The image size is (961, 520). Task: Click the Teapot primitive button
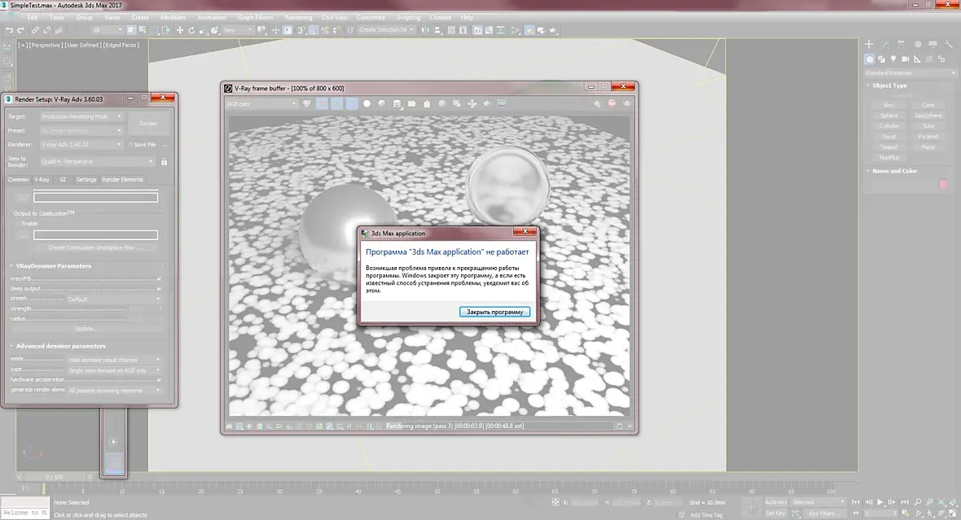click(889, 147)
